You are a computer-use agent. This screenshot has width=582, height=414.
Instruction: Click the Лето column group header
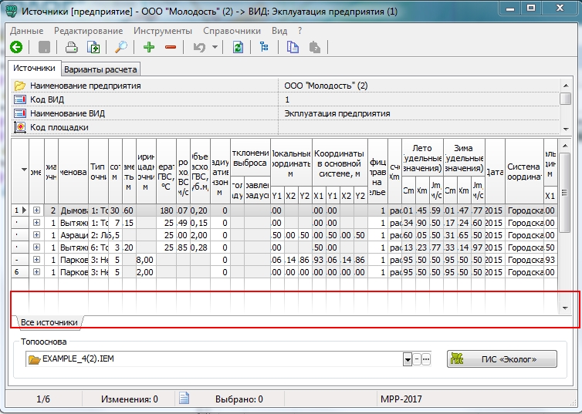(422, 158)
